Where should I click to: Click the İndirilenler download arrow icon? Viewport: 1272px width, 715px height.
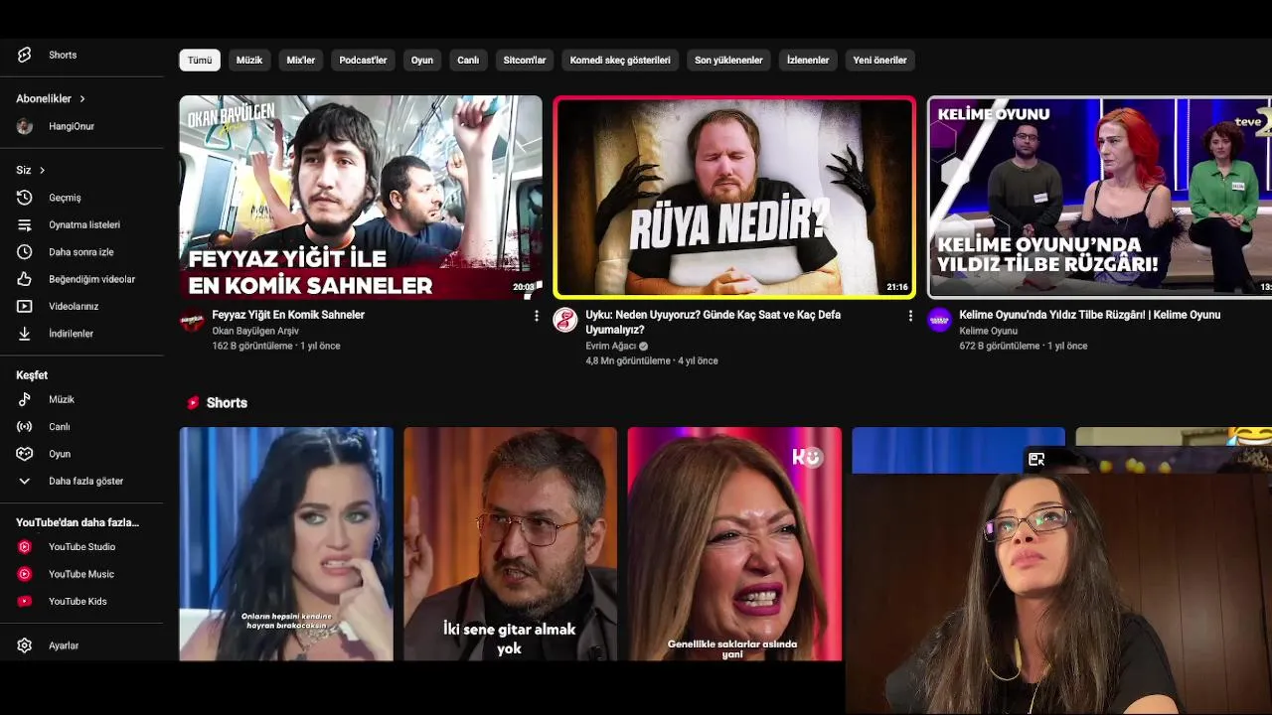click(25, 334)
